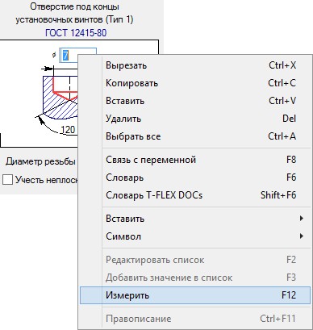Click the diameter input field showing 7
The width and height of the screenshot is (313, 330).
click(x=77, y=56)
